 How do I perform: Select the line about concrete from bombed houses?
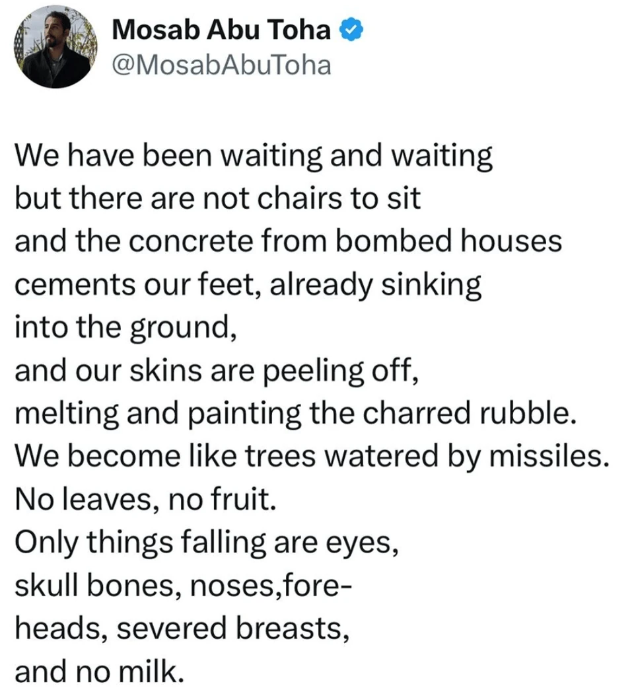click(288, 241)
